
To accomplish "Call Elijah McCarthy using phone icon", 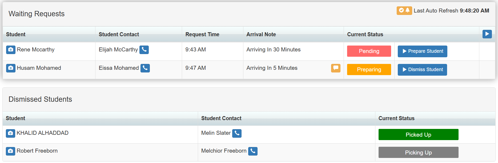I will [x=144, y=50].
